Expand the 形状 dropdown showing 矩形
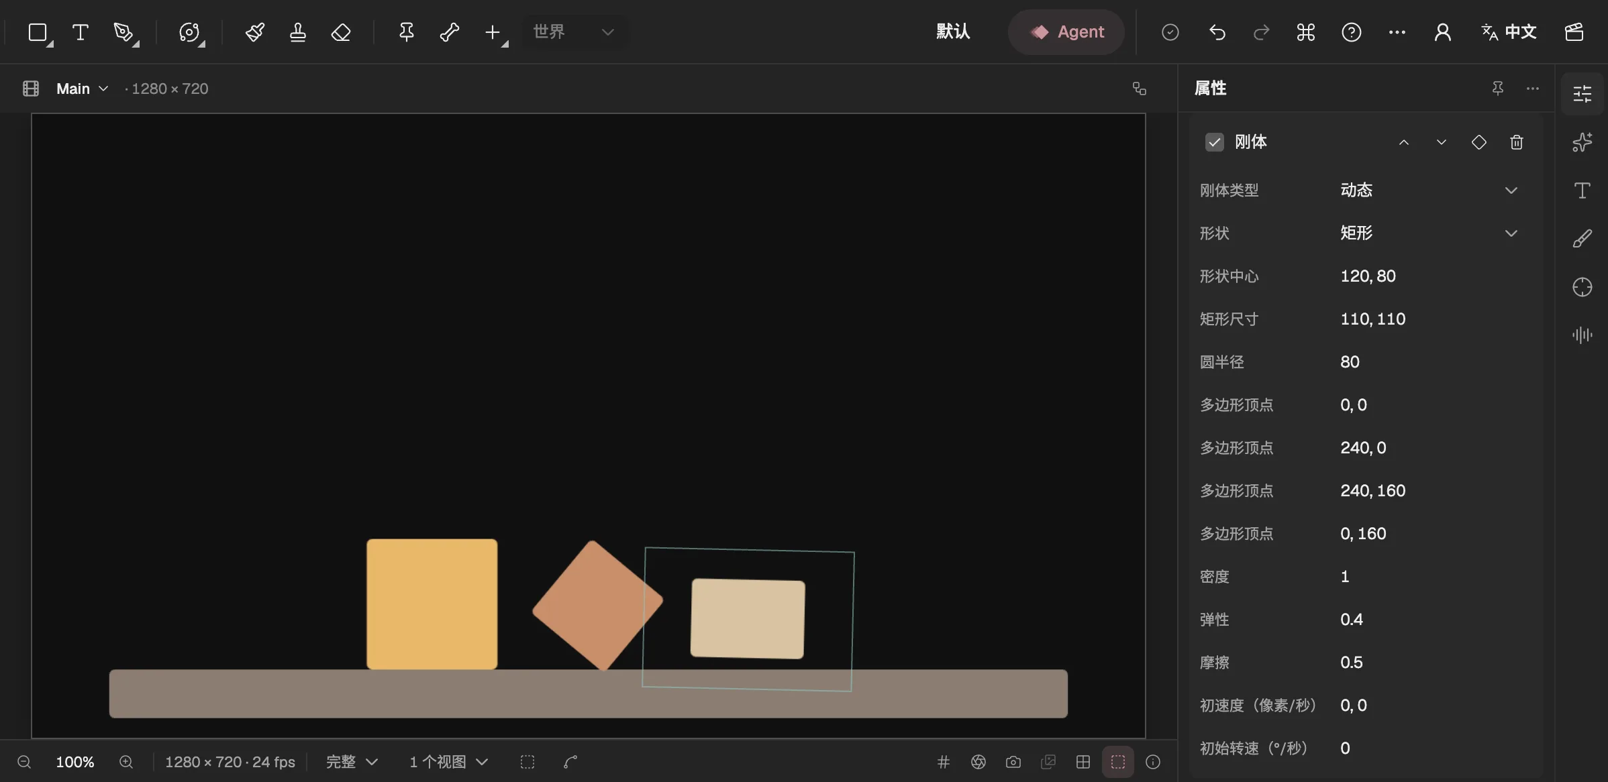Screen dimensions: 1608x782 [1429, 233]
